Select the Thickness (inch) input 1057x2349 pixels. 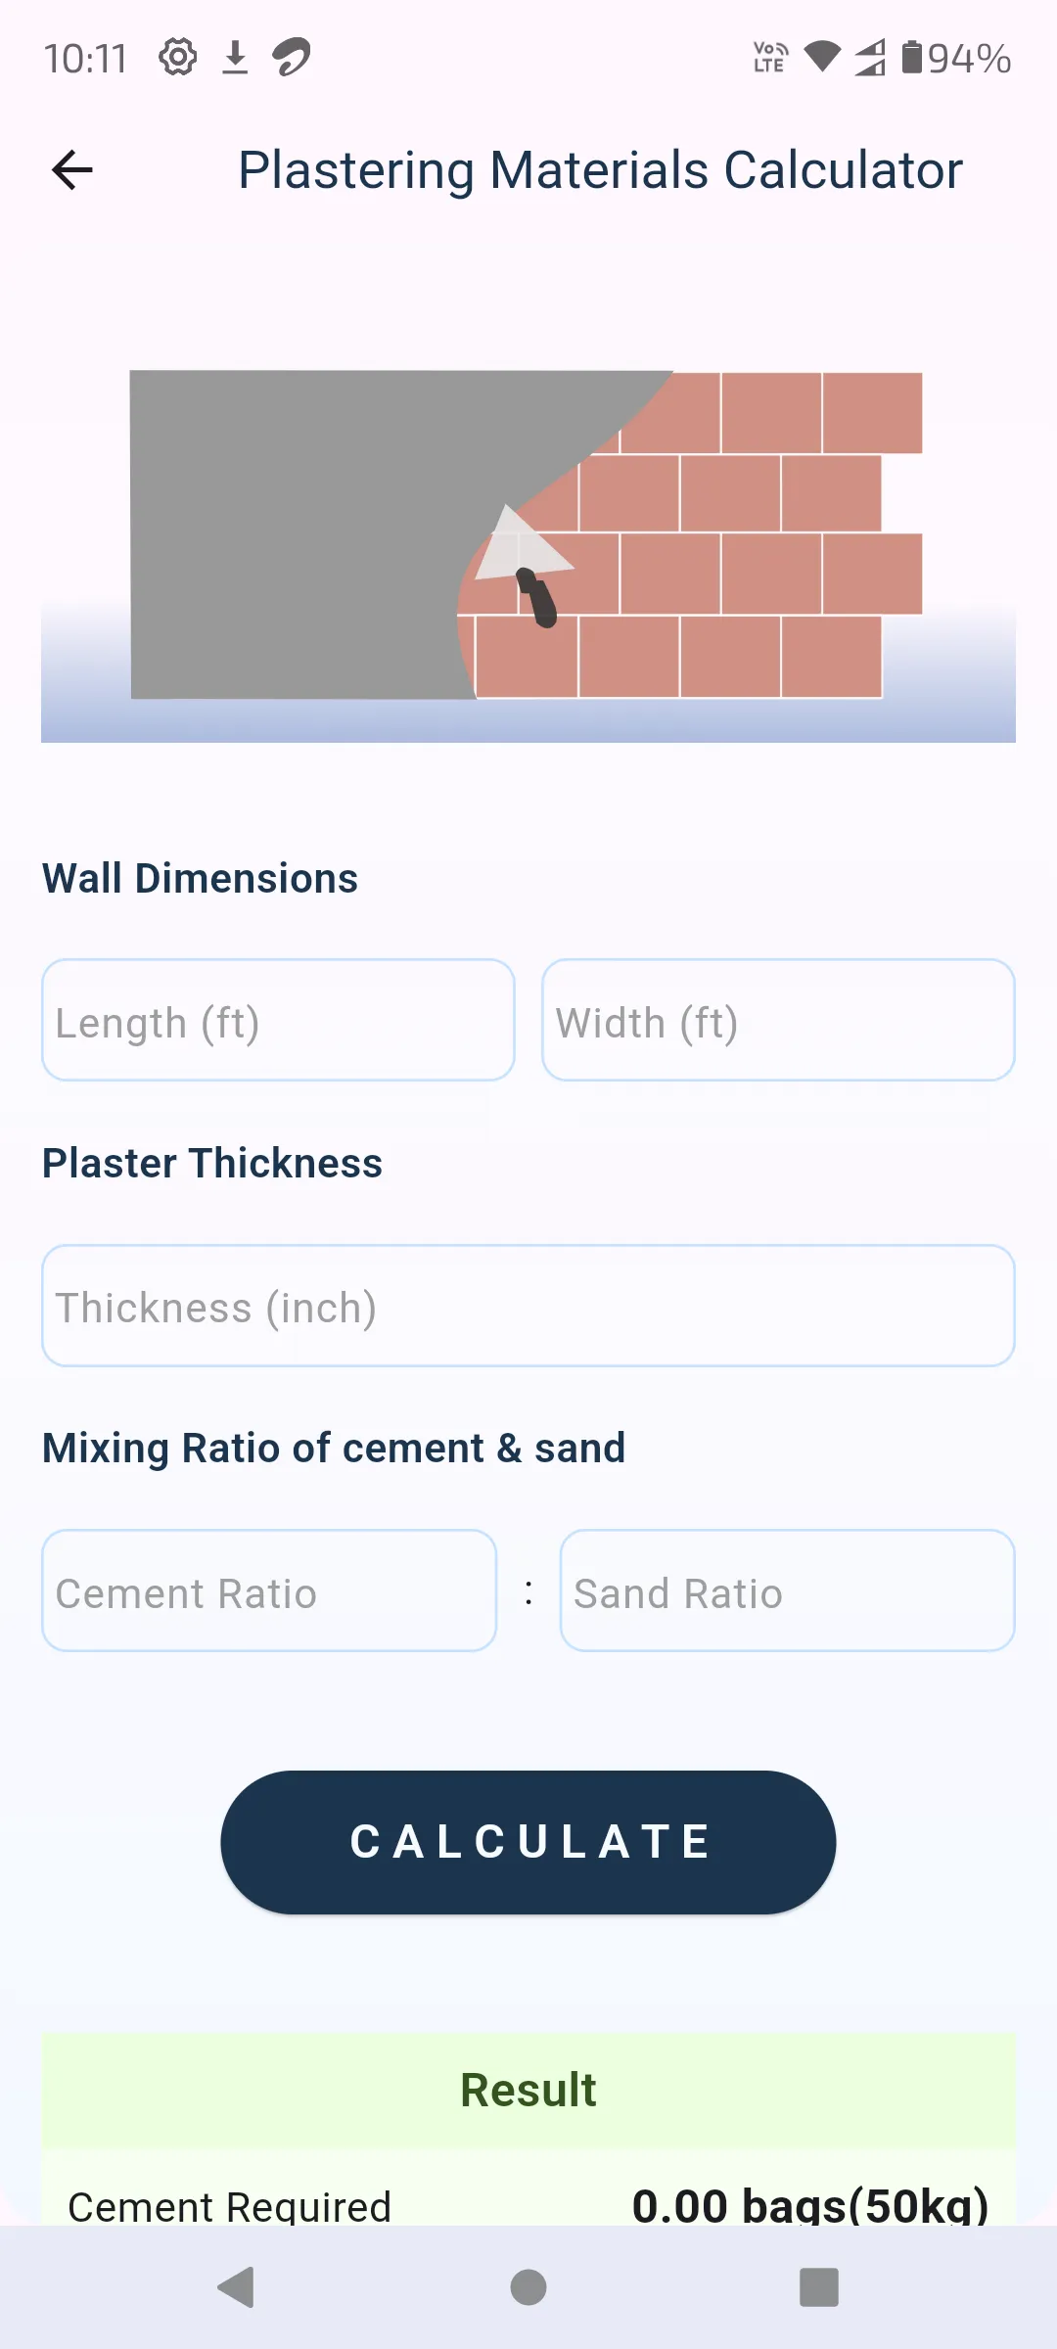click(528, 1306)
